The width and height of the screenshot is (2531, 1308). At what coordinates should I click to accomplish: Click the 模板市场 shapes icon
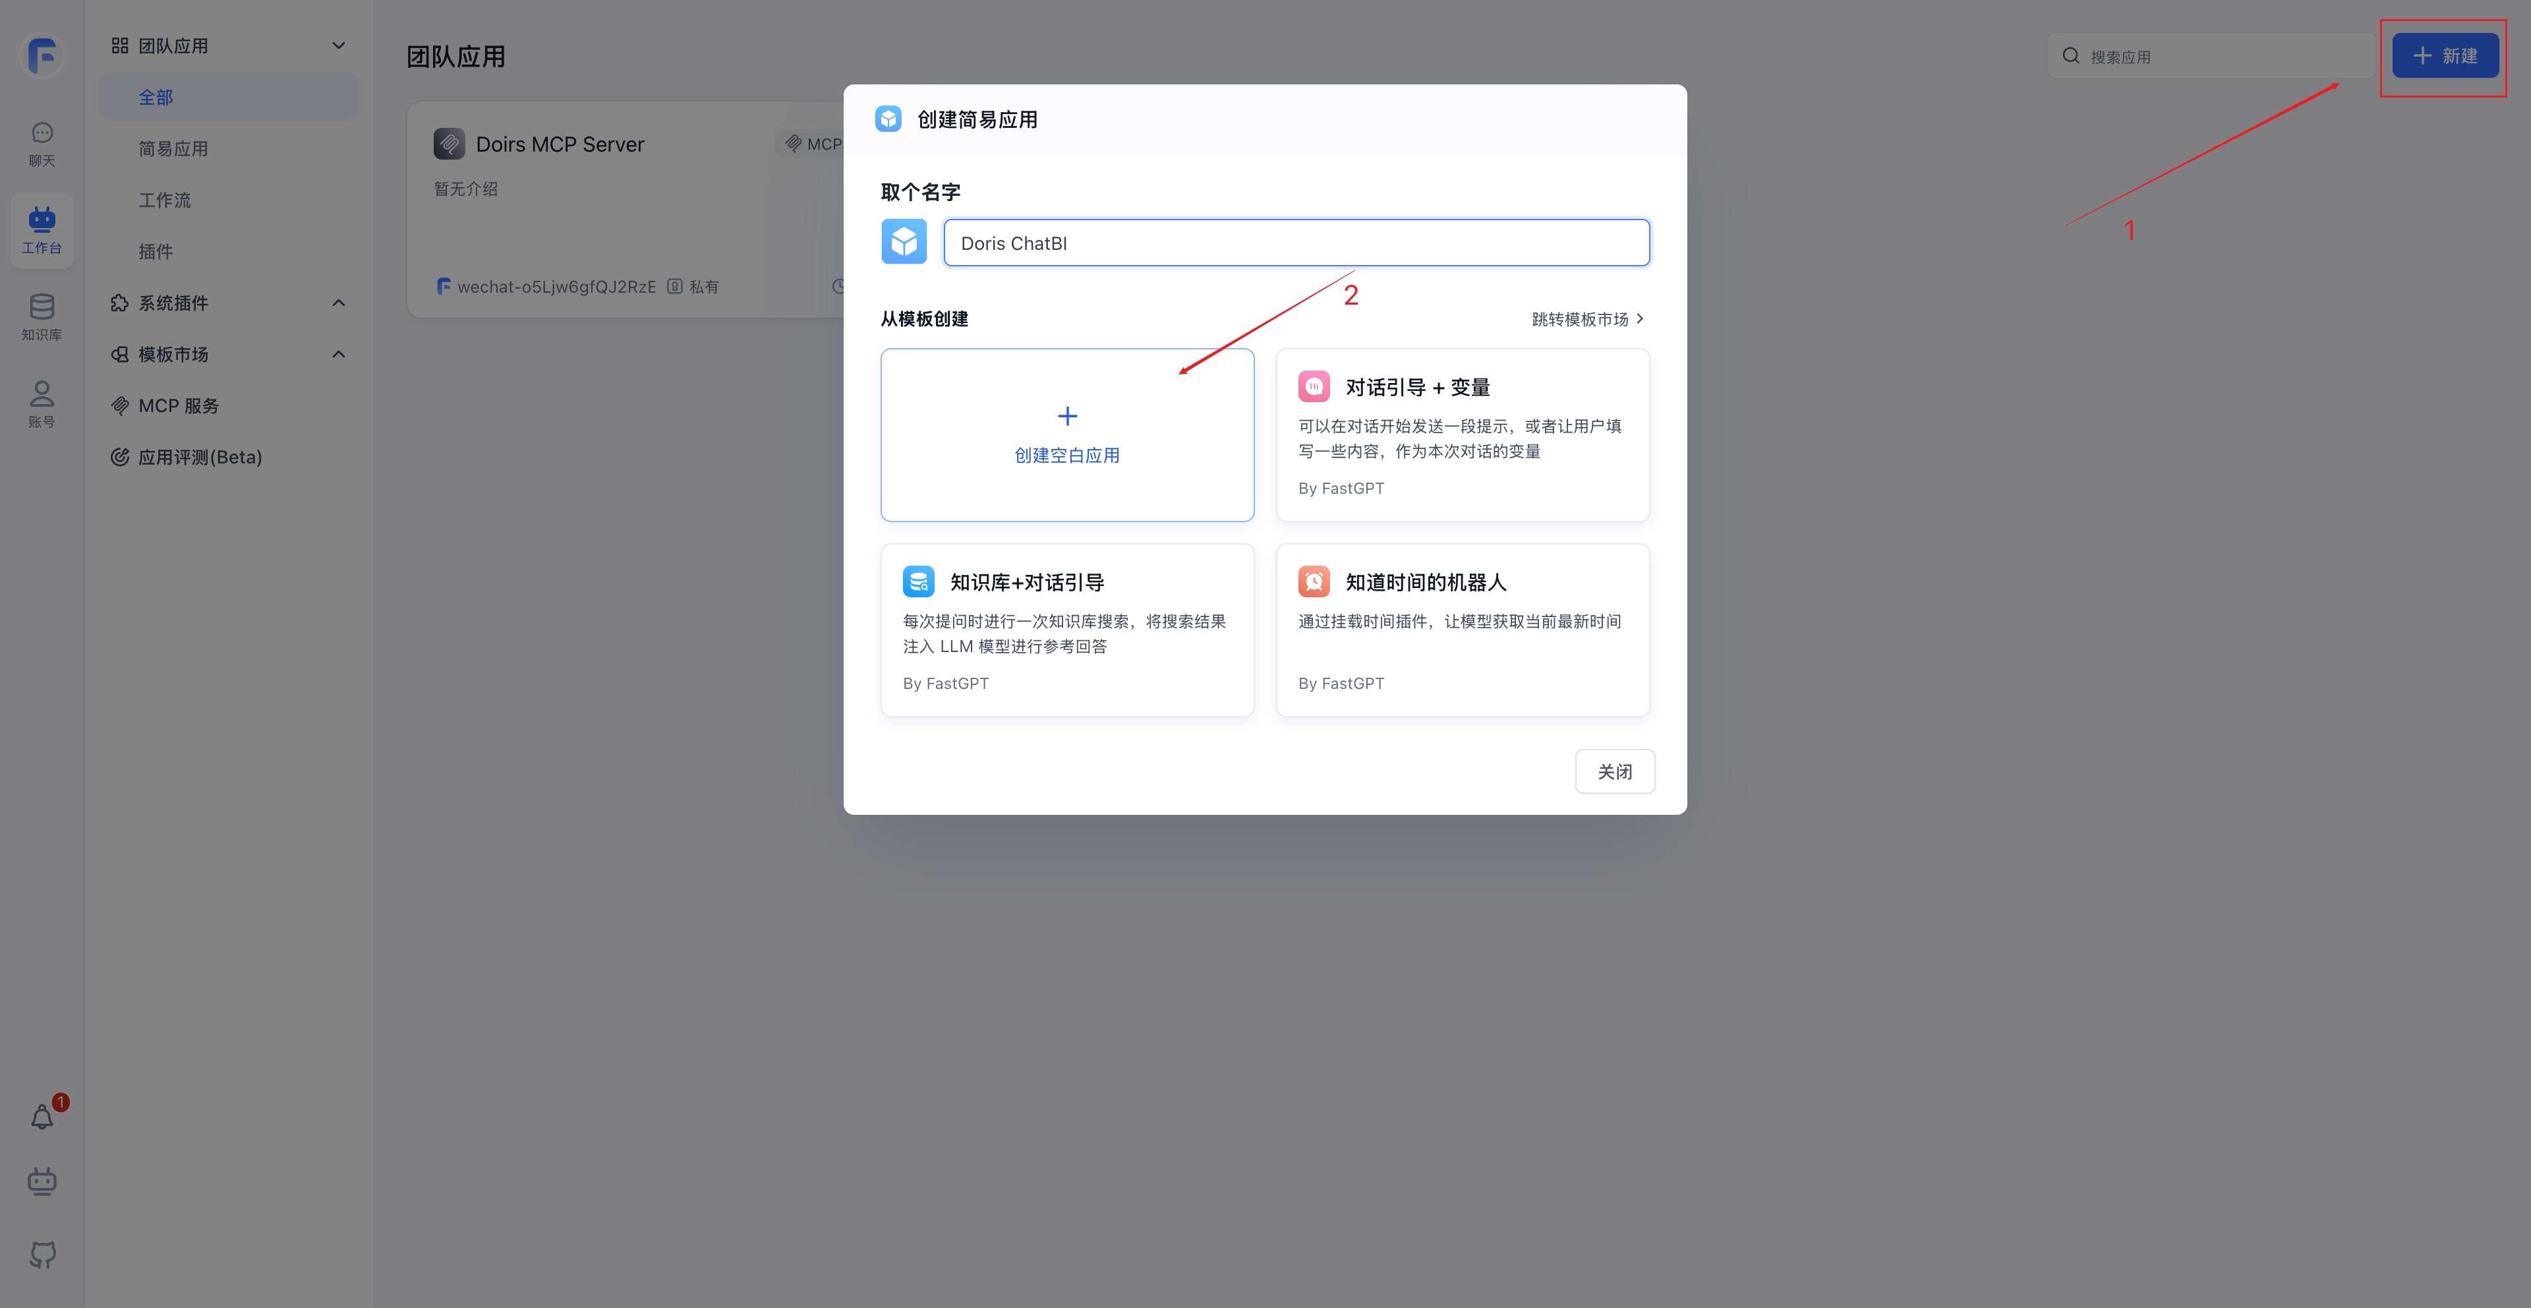(120, 354)
